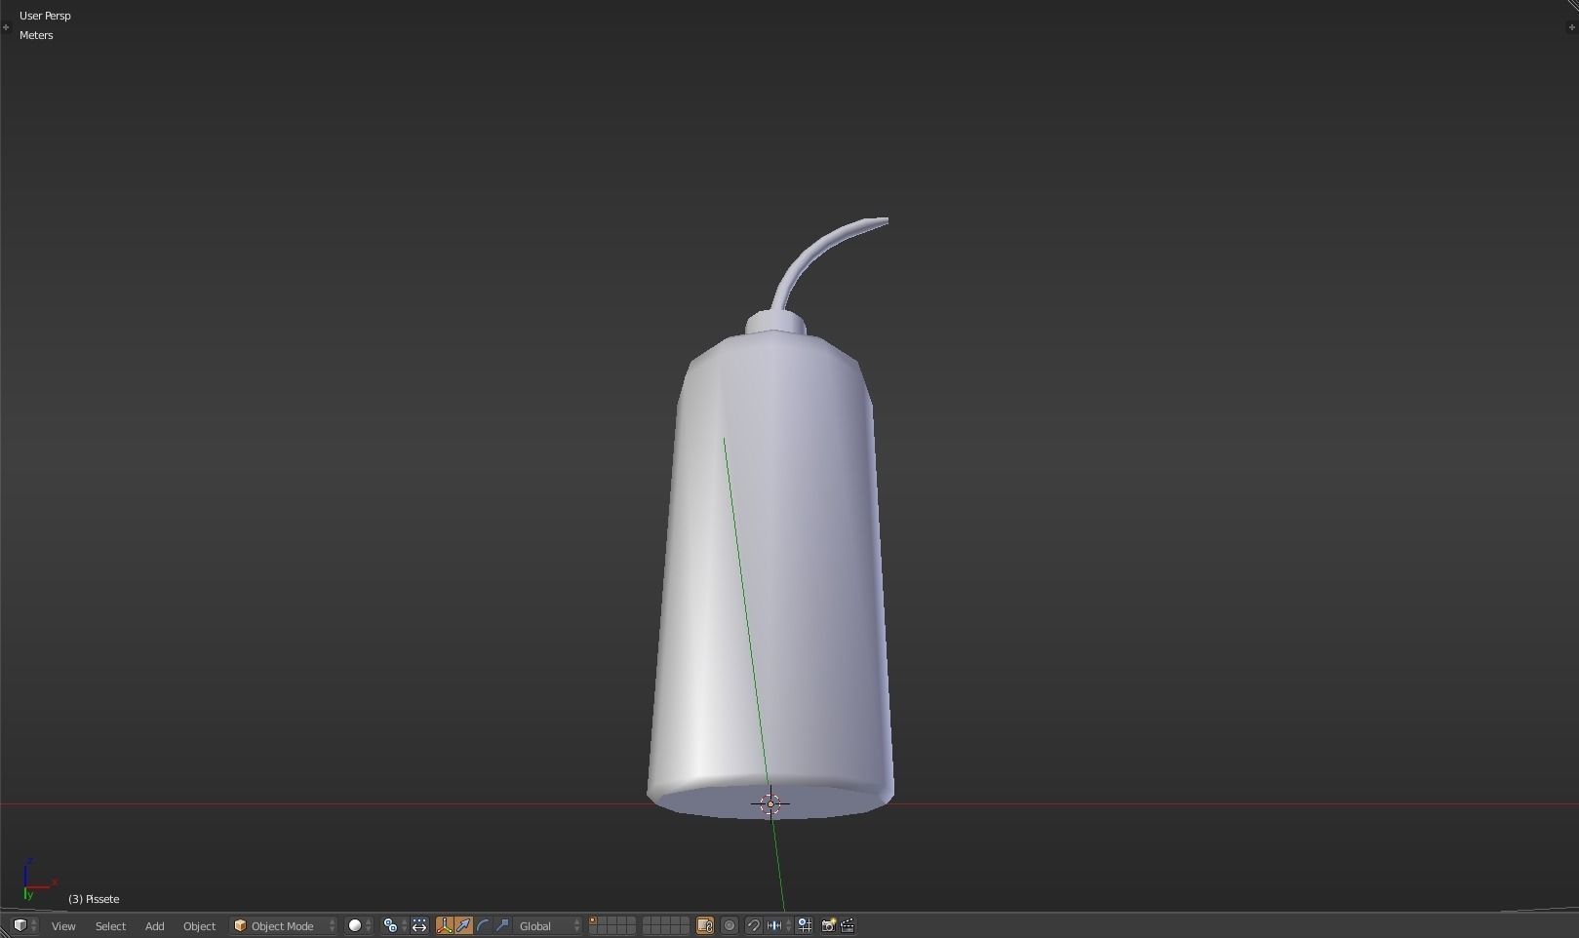Toggle manipulate center points option

(x=419, y=925)
